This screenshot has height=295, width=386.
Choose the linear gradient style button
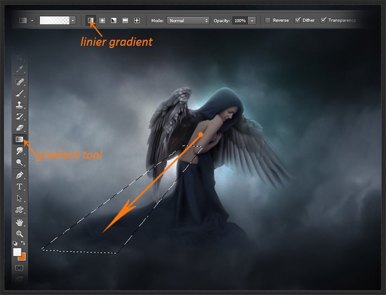(90, 20)
